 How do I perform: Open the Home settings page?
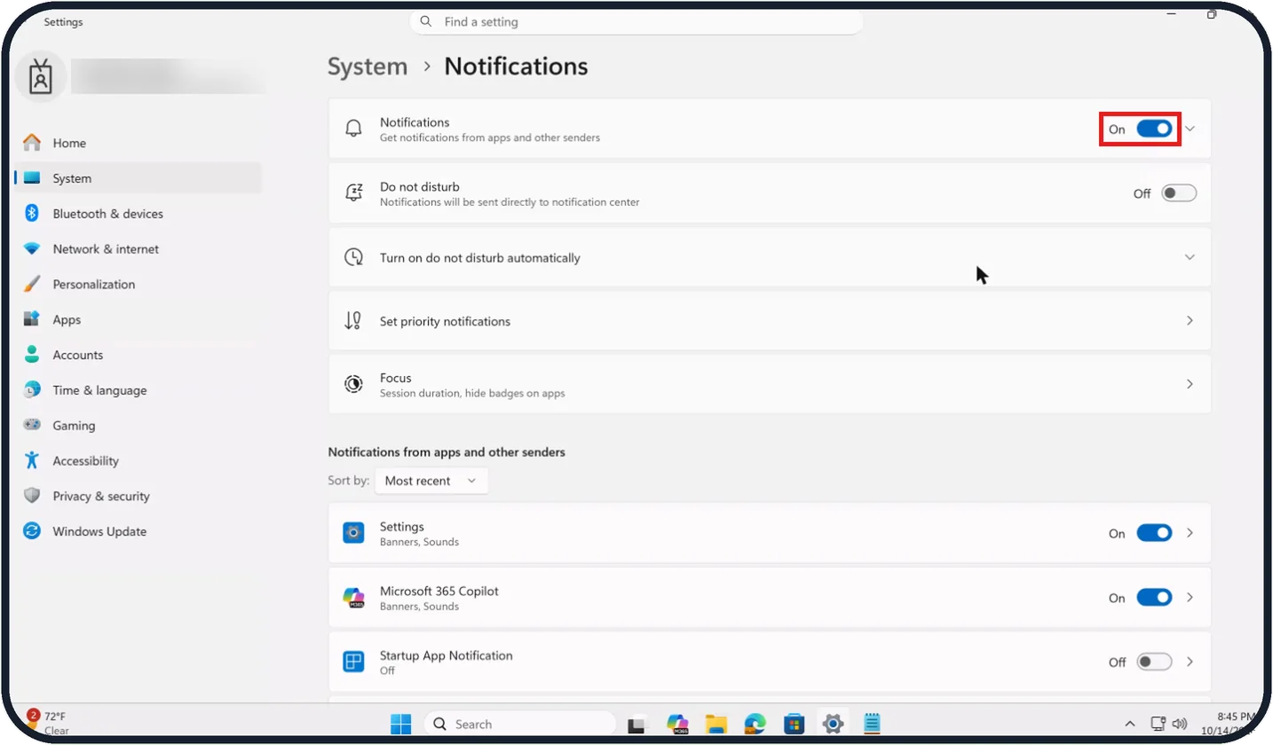138,143
